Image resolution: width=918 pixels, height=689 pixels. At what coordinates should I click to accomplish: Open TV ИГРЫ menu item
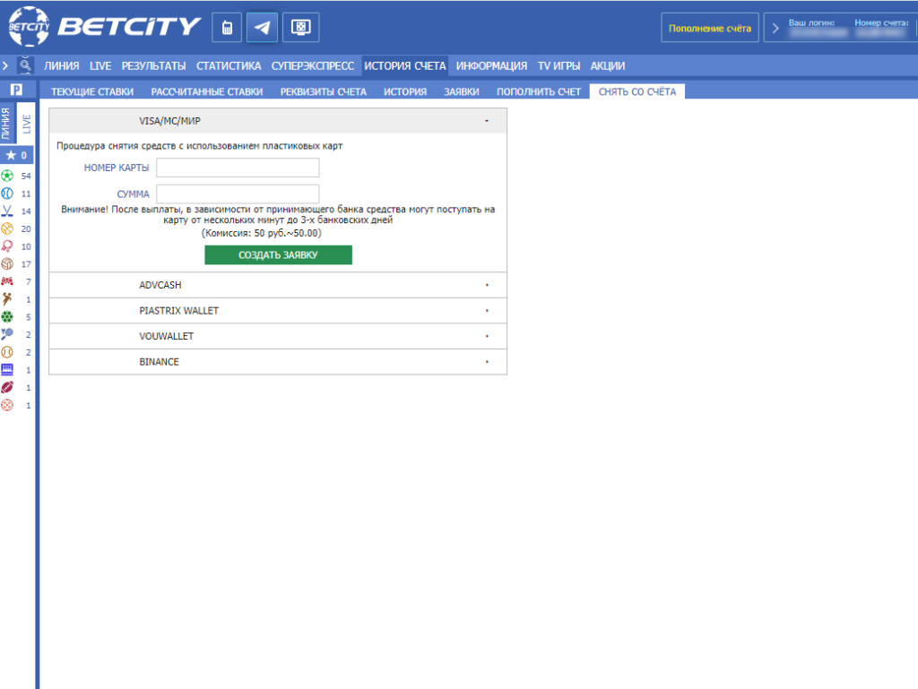[559, 66]
